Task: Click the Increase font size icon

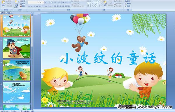Action: pos(46,2)
